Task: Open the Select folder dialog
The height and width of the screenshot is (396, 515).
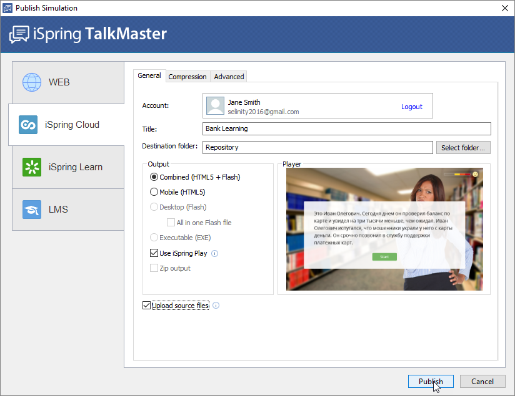Action: (463, 147)
